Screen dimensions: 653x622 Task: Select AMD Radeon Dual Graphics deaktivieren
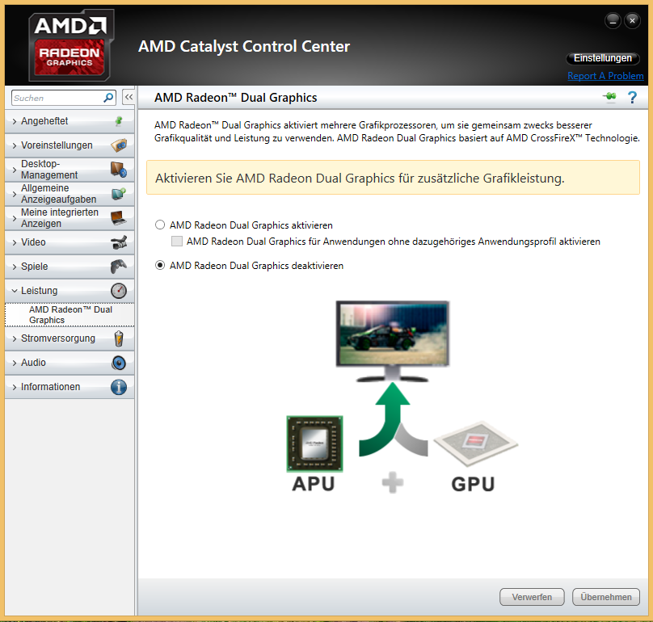tap(160, 266)
